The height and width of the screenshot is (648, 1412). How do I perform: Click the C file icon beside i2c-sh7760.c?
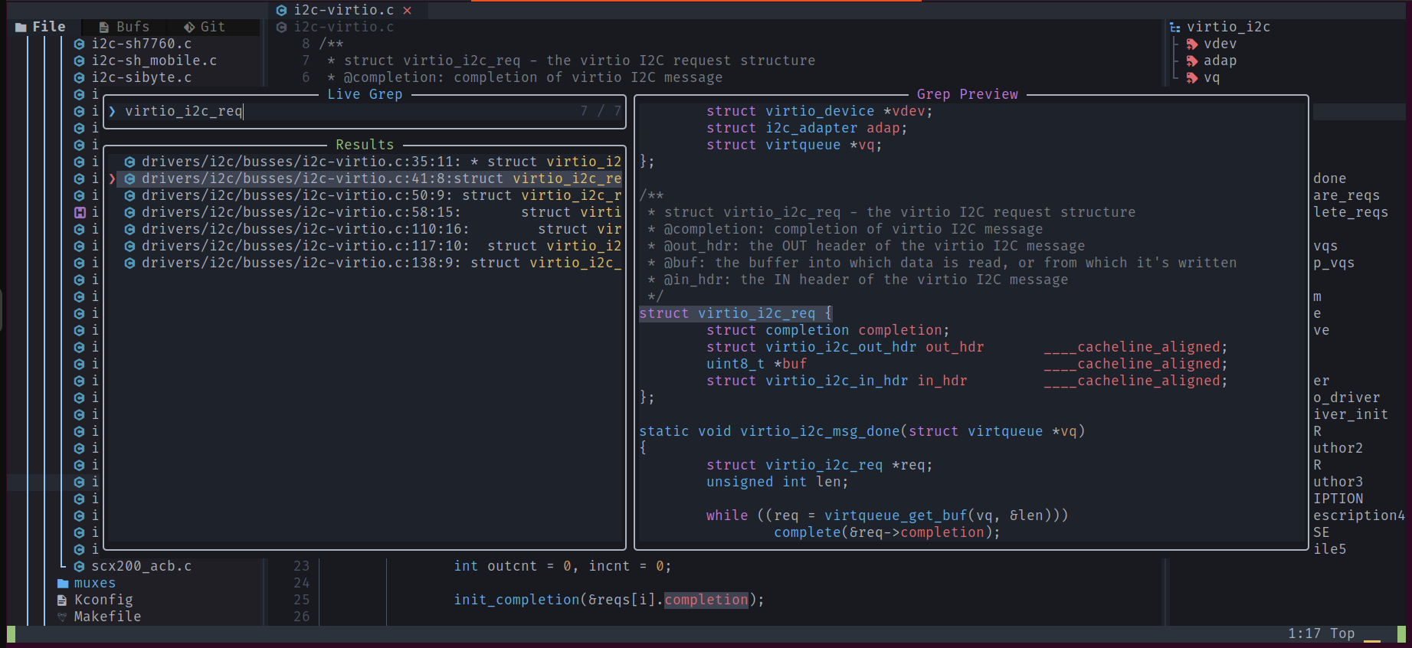(79, 44)
